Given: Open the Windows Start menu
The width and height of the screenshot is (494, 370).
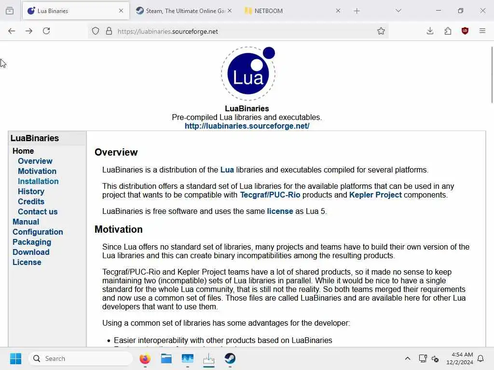Looking at the screenshot, I should pos(15,358).
